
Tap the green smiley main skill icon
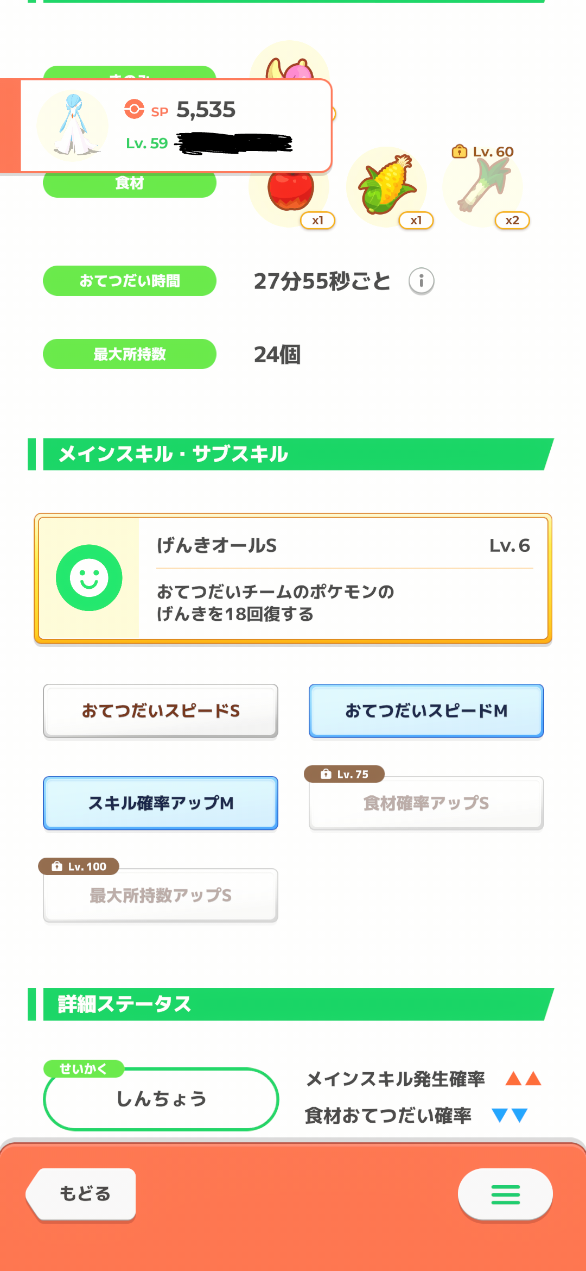click(89, 578)
